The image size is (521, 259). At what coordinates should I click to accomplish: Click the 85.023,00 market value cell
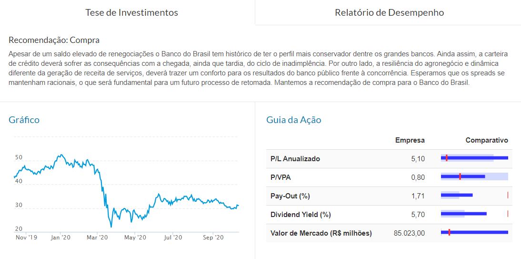[x=409, y=233]
